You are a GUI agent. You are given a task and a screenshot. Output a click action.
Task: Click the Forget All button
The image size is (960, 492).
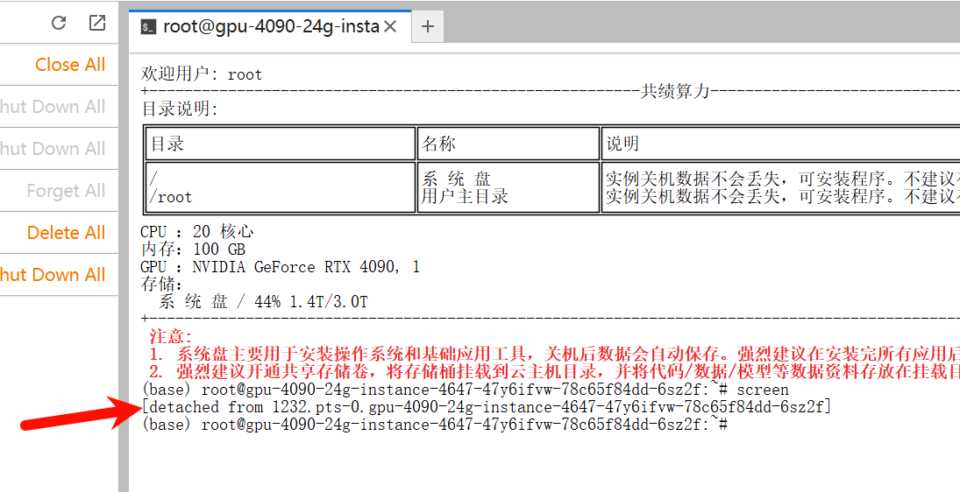(x=66, y=191)
